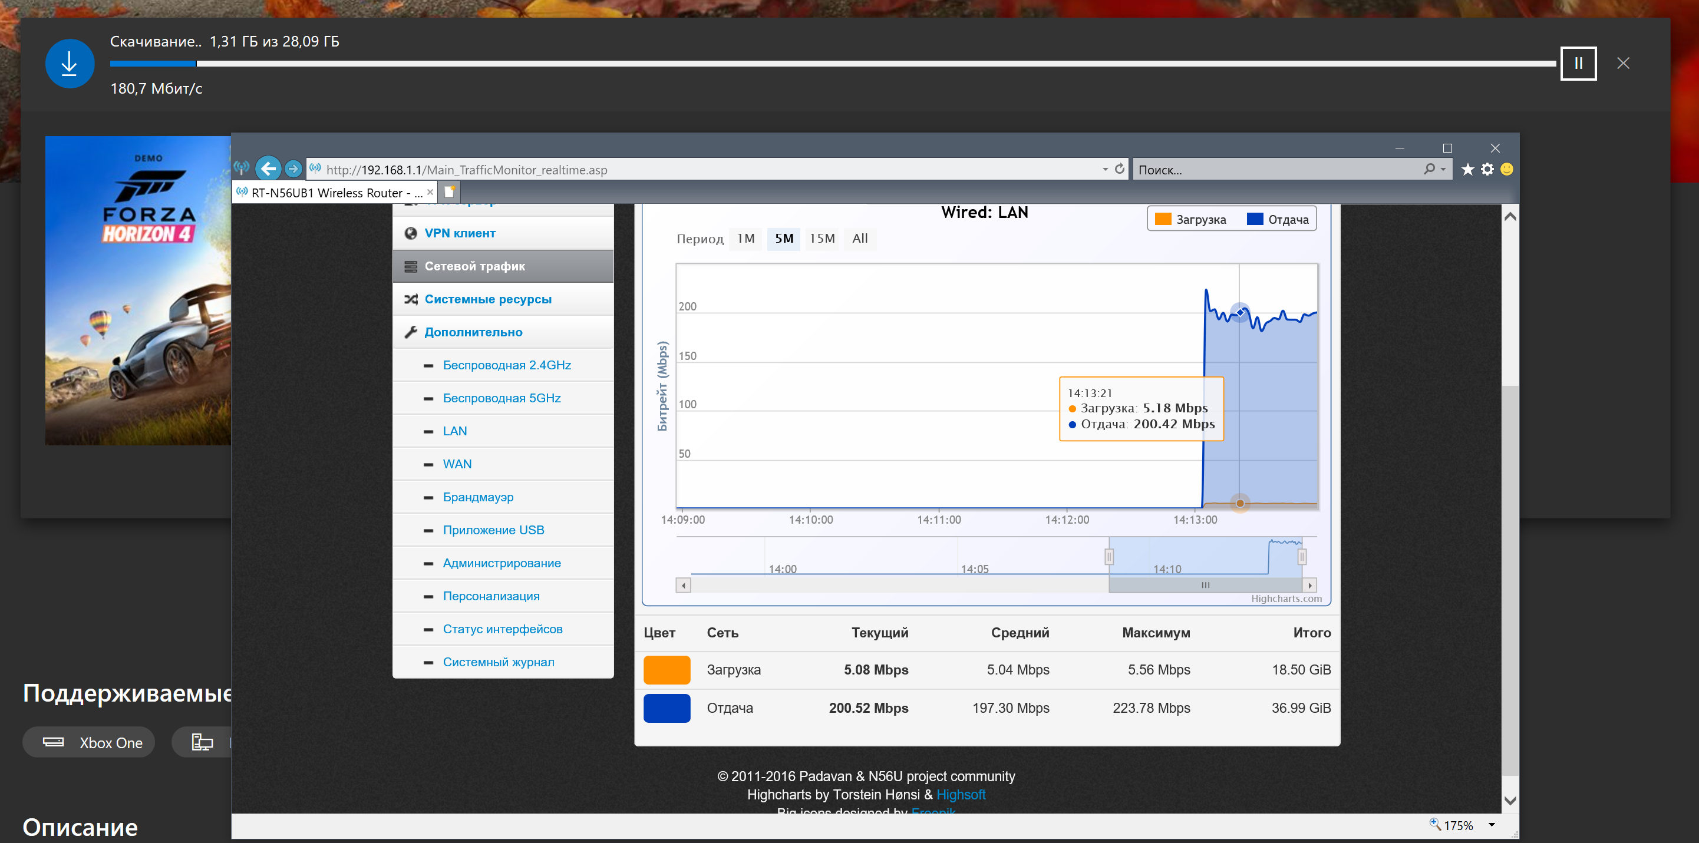Click the browser forward arrow button
The image size is (1699, 843).
click(293, 170)
